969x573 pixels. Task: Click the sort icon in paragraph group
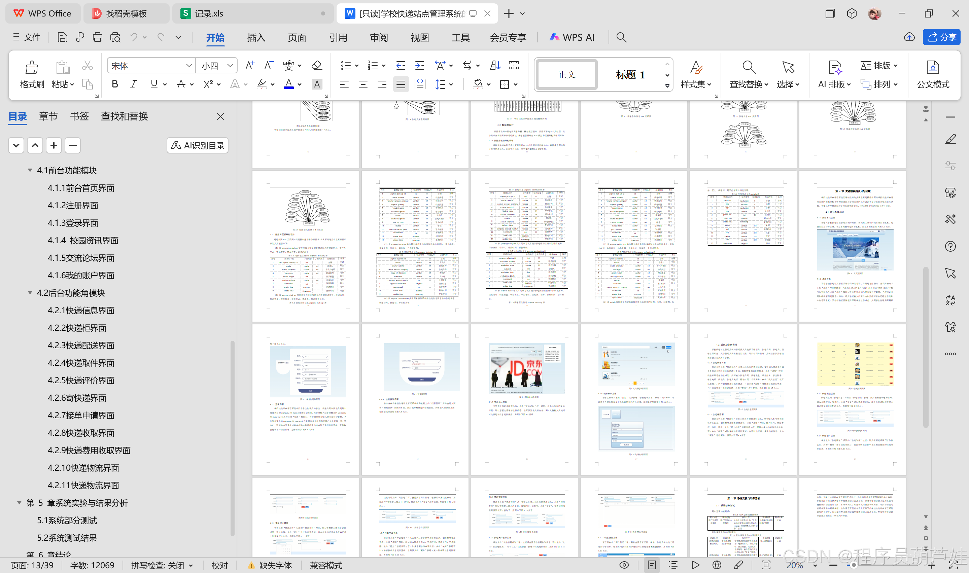click(x=495, y=65)
